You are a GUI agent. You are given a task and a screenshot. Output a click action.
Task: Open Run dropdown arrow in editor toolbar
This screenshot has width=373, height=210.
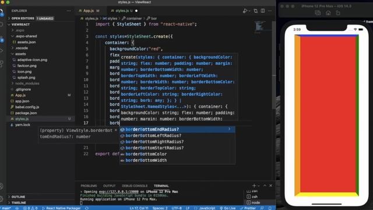click(x=249, y=11)
